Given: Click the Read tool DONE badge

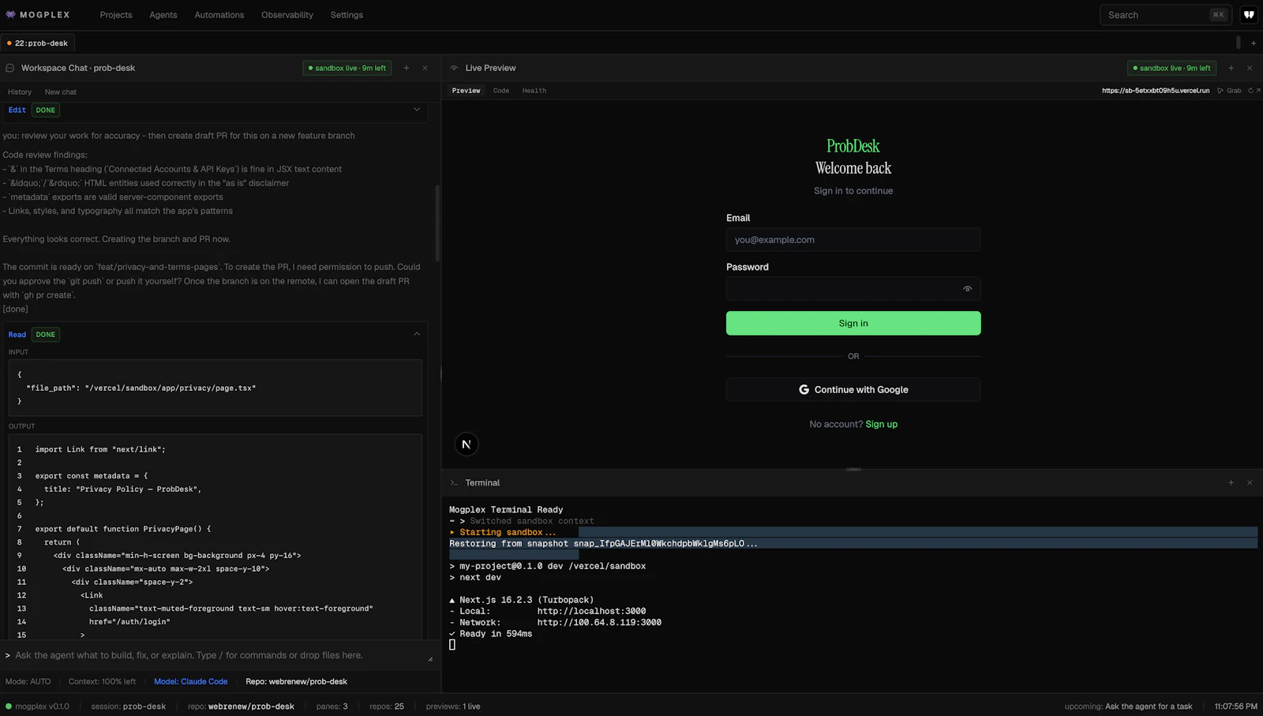Looking at the screenshot, I should click(x=46, y=335).
